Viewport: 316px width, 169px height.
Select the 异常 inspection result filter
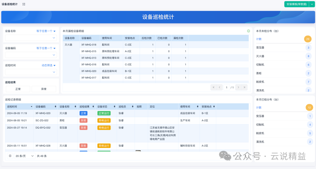point(44,89)
